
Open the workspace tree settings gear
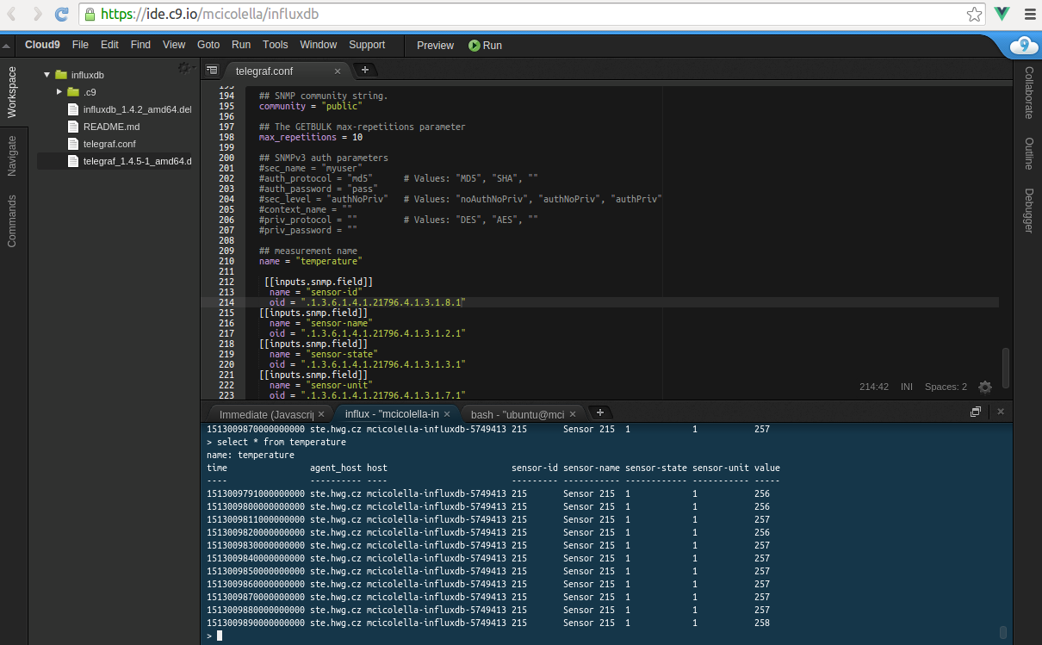coord(184,67)
